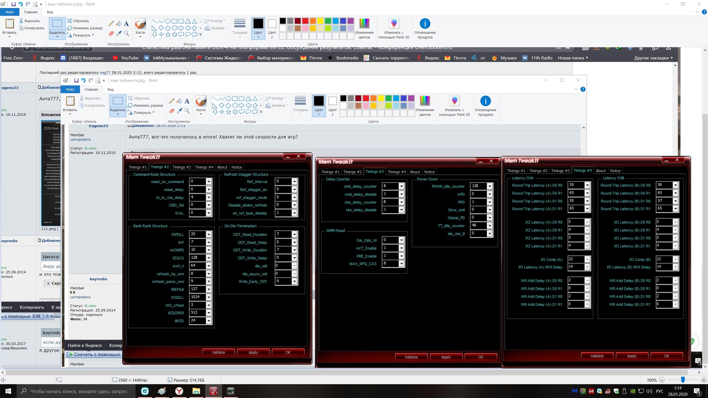Open the Файл tab at the very top
The image size is (708, 398).
pyautogui.click(x=10, y=12)
